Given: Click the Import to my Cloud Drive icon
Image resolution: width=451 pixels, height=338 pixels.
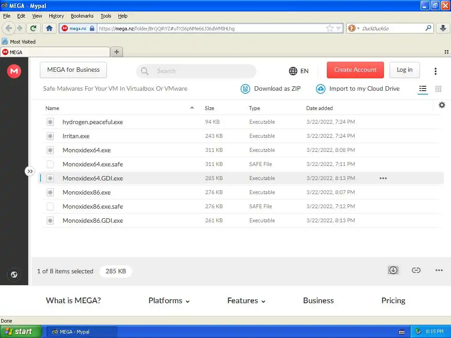Looking at the screenshot, I should [x=321, y=89].
